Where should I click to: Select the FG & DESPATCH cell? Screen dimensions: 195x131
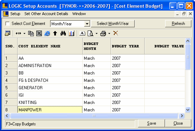[50, 80]
